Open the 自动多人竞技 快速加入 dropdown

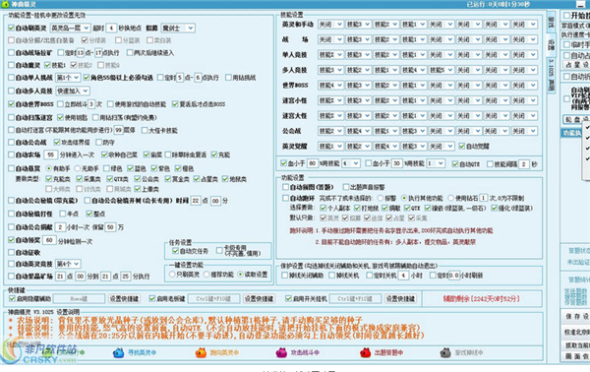point(73,91)
